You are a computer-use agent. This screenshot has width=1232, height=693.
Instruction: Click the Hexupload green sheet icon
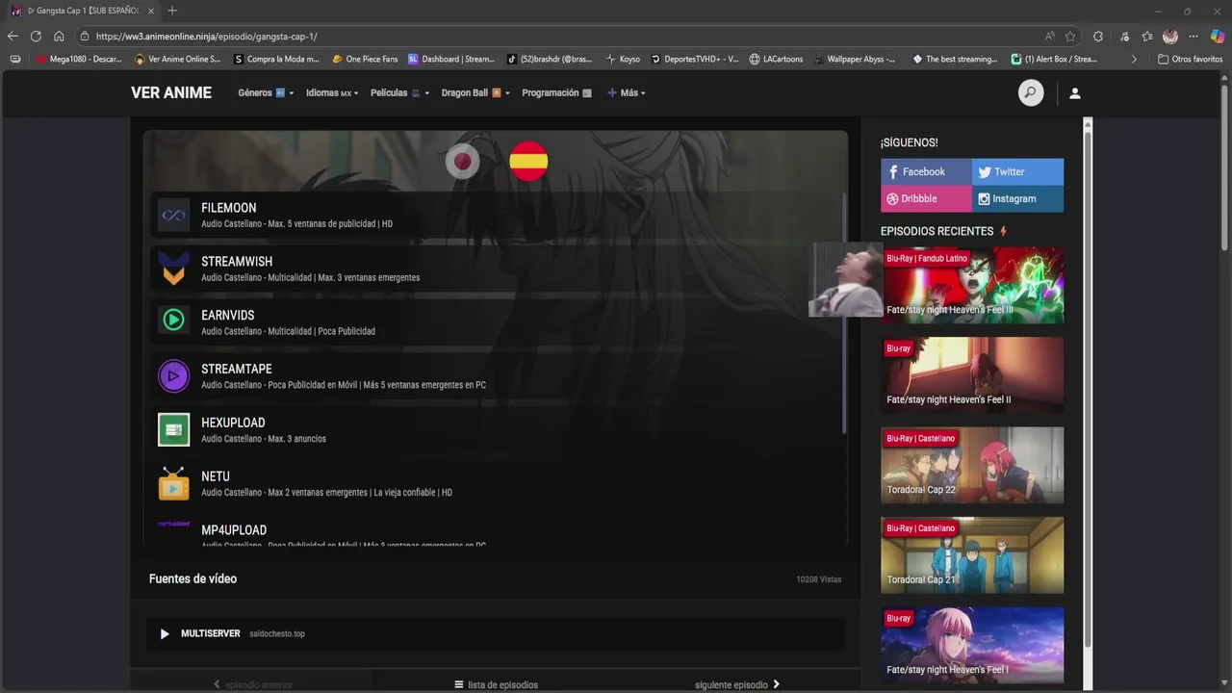[x=174, y=430]
